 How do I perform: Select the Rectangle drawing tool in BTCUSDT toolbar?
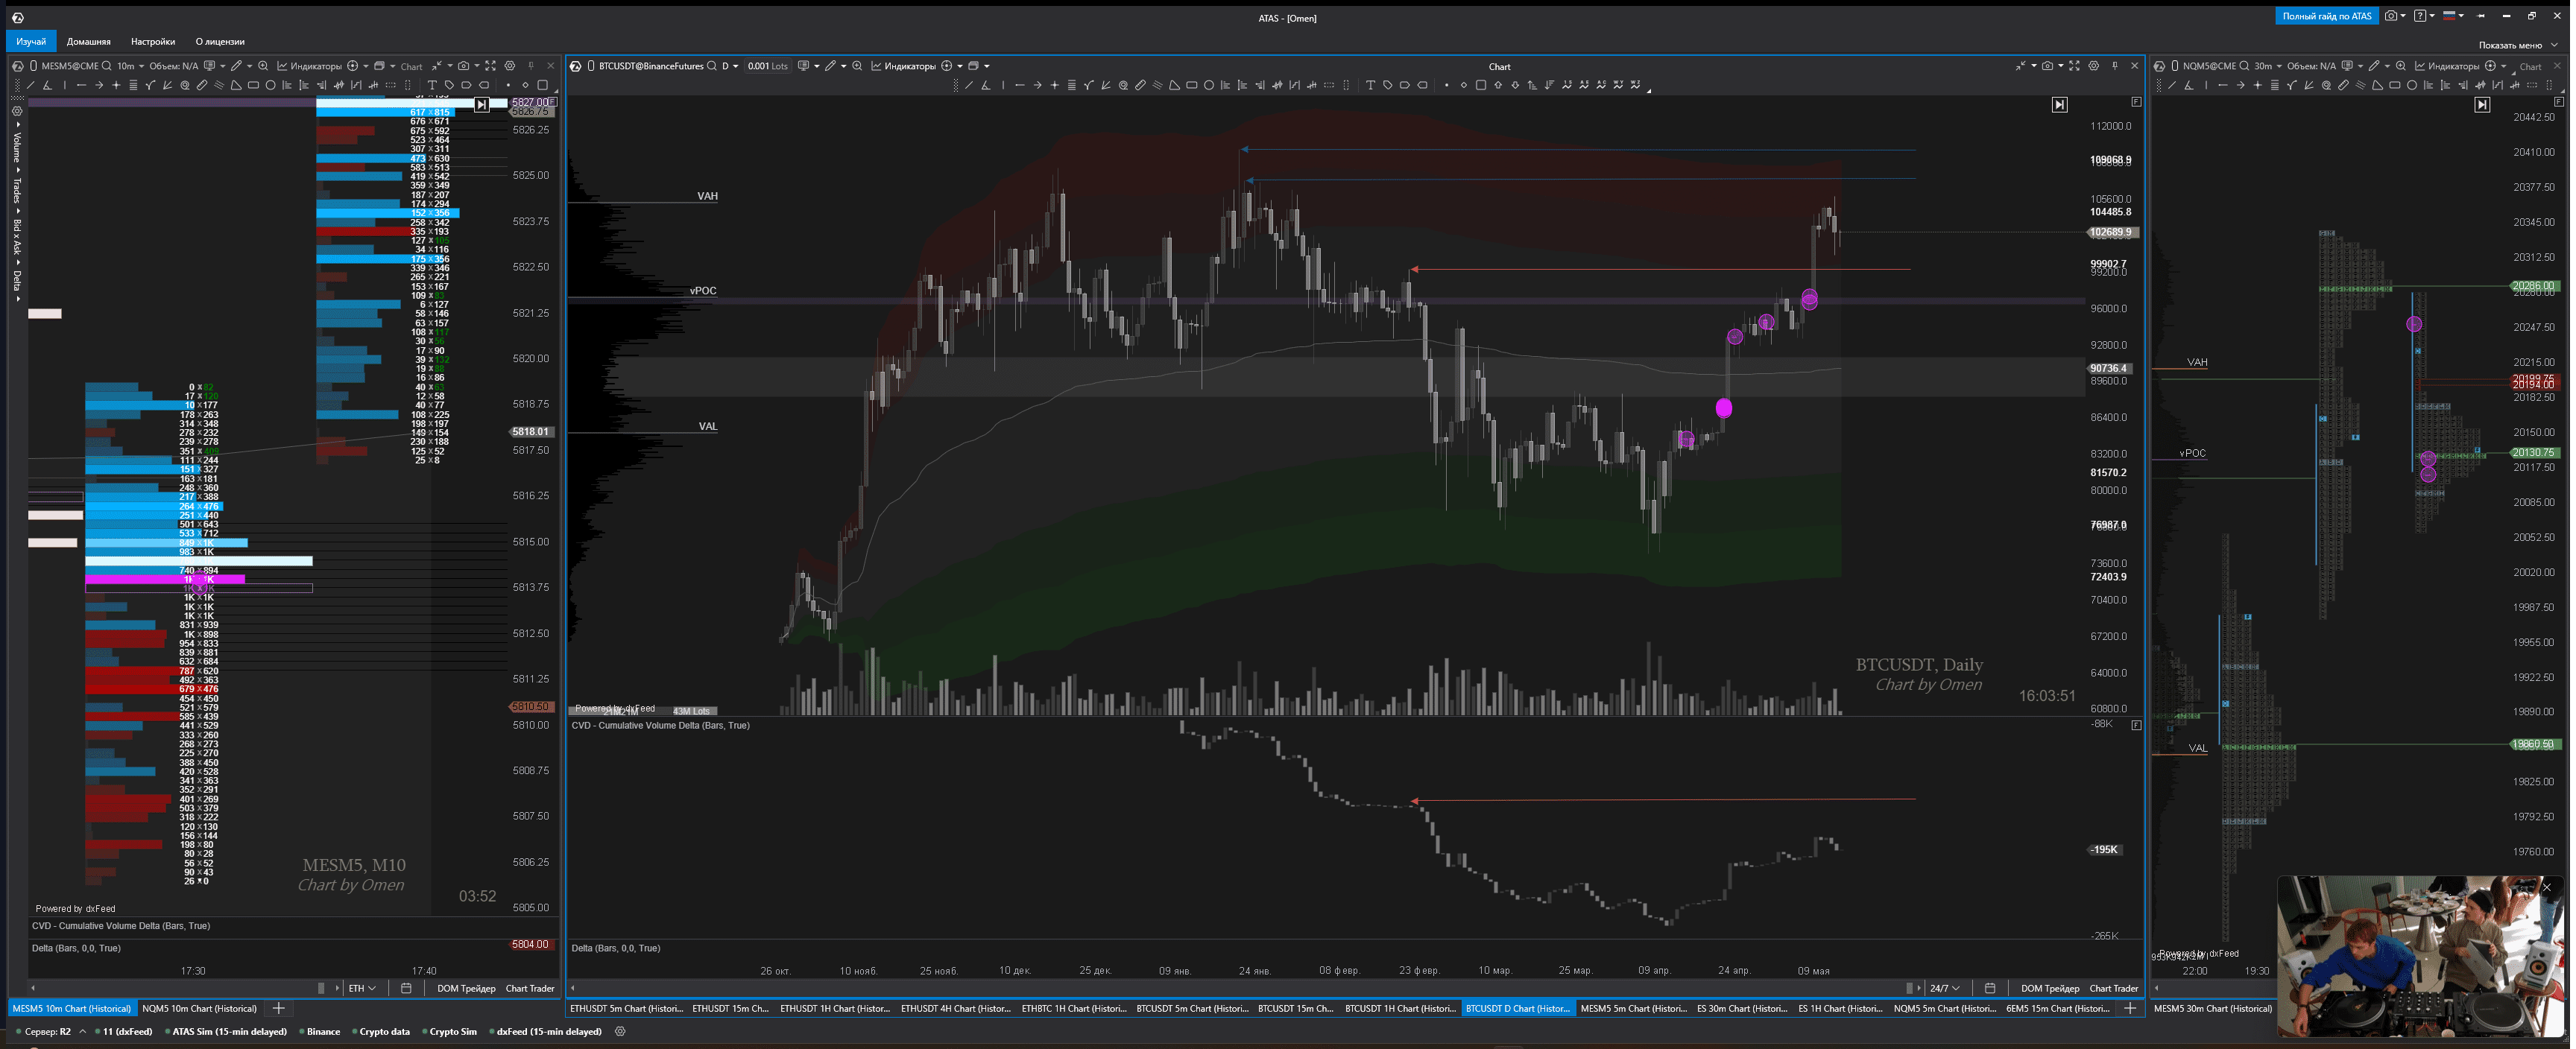(x=1192, y=85)
